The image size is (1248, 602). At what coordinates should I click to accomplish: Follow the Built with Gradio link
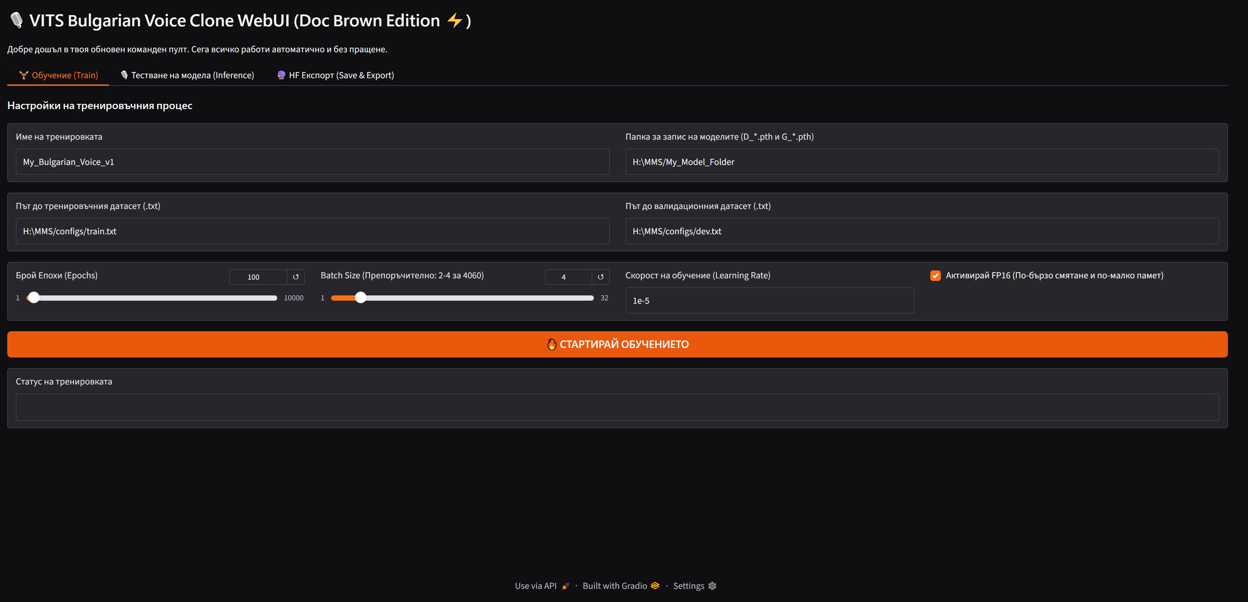click(x=621, y=586)
